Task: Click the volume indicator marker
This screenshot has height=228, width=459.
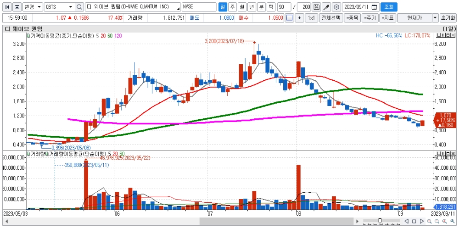Action: point(28,154)
